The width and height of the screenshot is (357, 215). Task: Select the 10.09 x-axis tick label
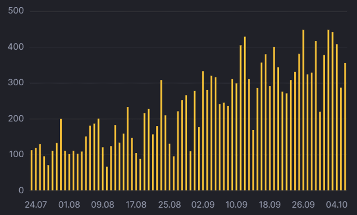pos(236,204)
